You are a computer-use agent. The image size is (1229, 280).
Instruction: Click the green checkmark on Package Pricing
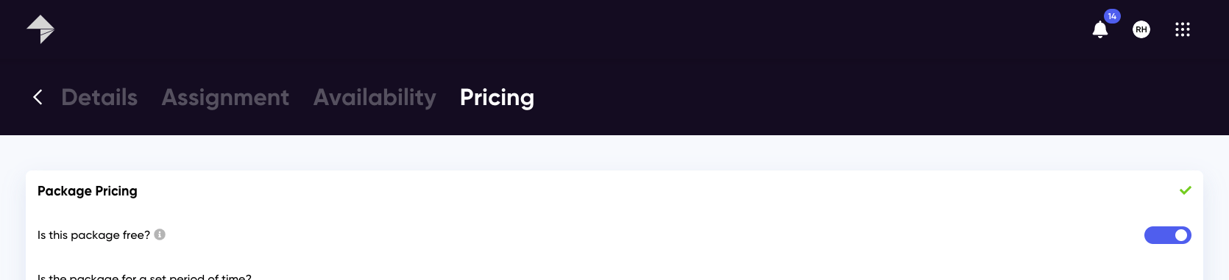[1185, 190]
